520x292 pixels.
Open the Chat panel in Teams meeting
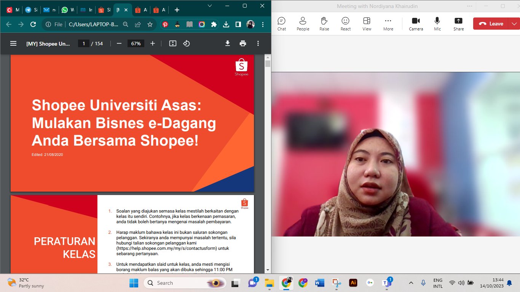[x=282, y=24]
